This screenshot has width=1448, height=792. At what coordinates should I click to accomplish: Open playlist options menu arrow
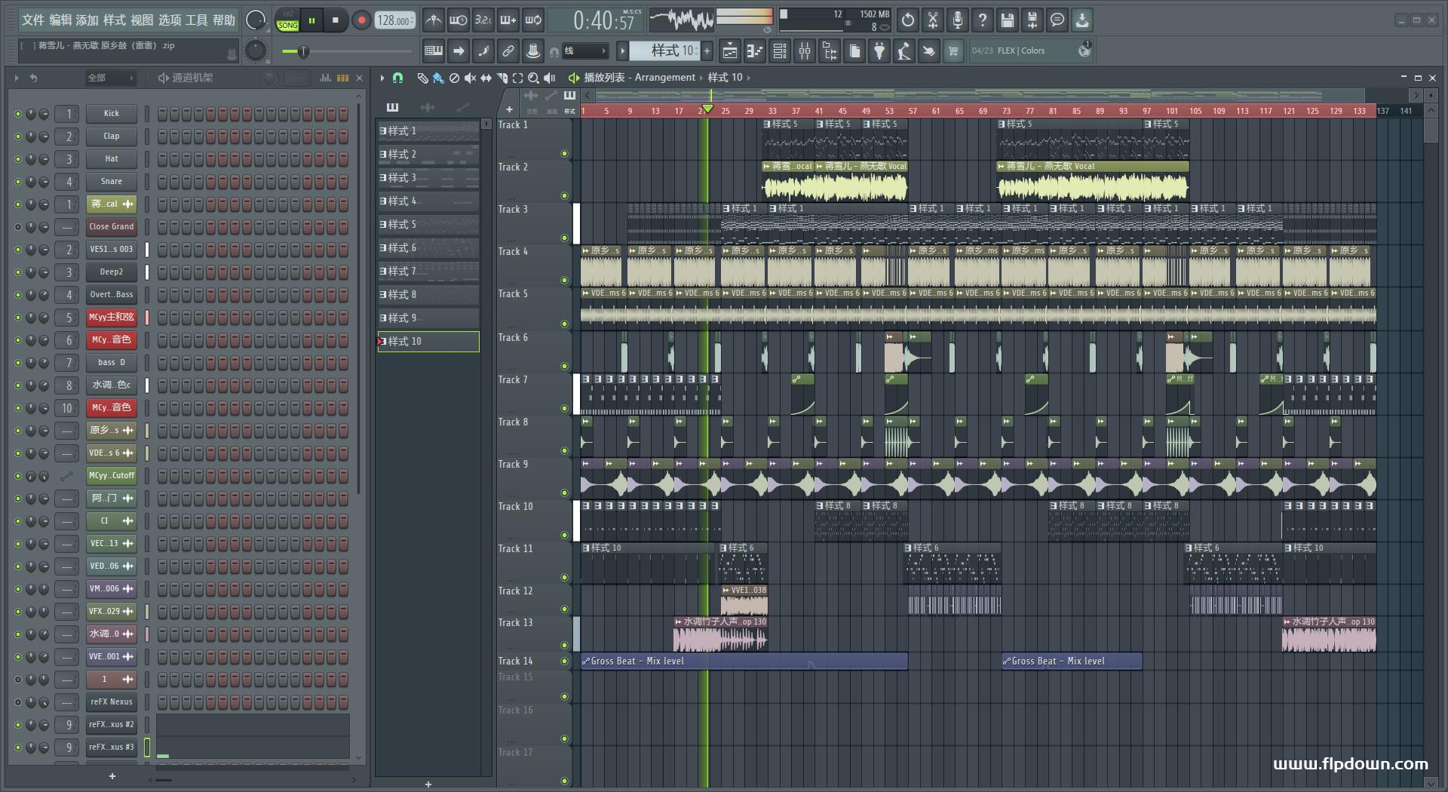click(382, 78)
